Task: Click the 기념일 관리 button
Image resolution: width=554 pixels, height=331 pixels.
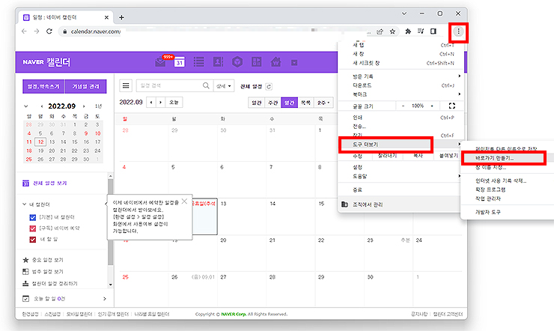Action: tap(86, 87)
